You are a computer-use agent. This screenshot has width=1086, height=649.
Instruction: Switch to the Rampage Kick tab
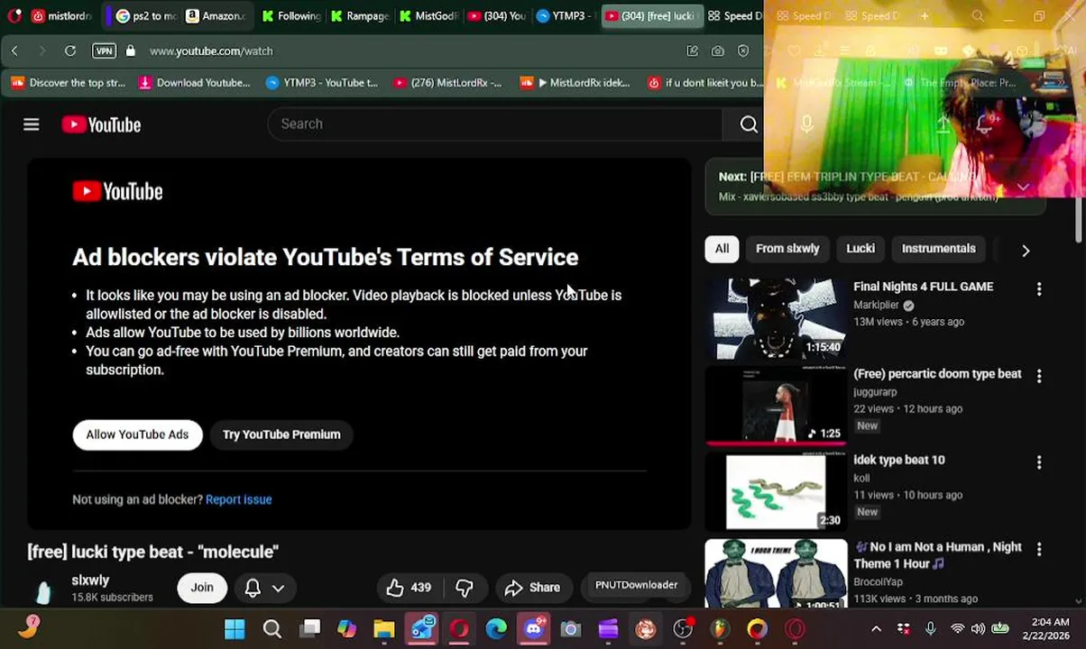[359, 15]
